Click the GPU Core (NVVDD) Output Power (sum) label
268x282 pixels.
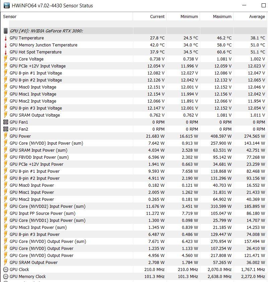click(48, 241)
